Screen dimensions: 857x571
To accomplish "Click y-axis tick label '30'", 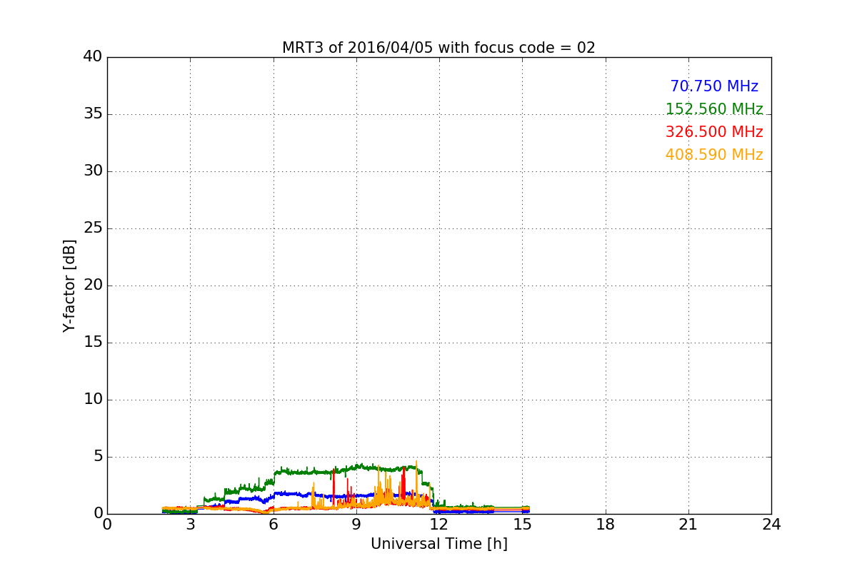I will (93, 171).
